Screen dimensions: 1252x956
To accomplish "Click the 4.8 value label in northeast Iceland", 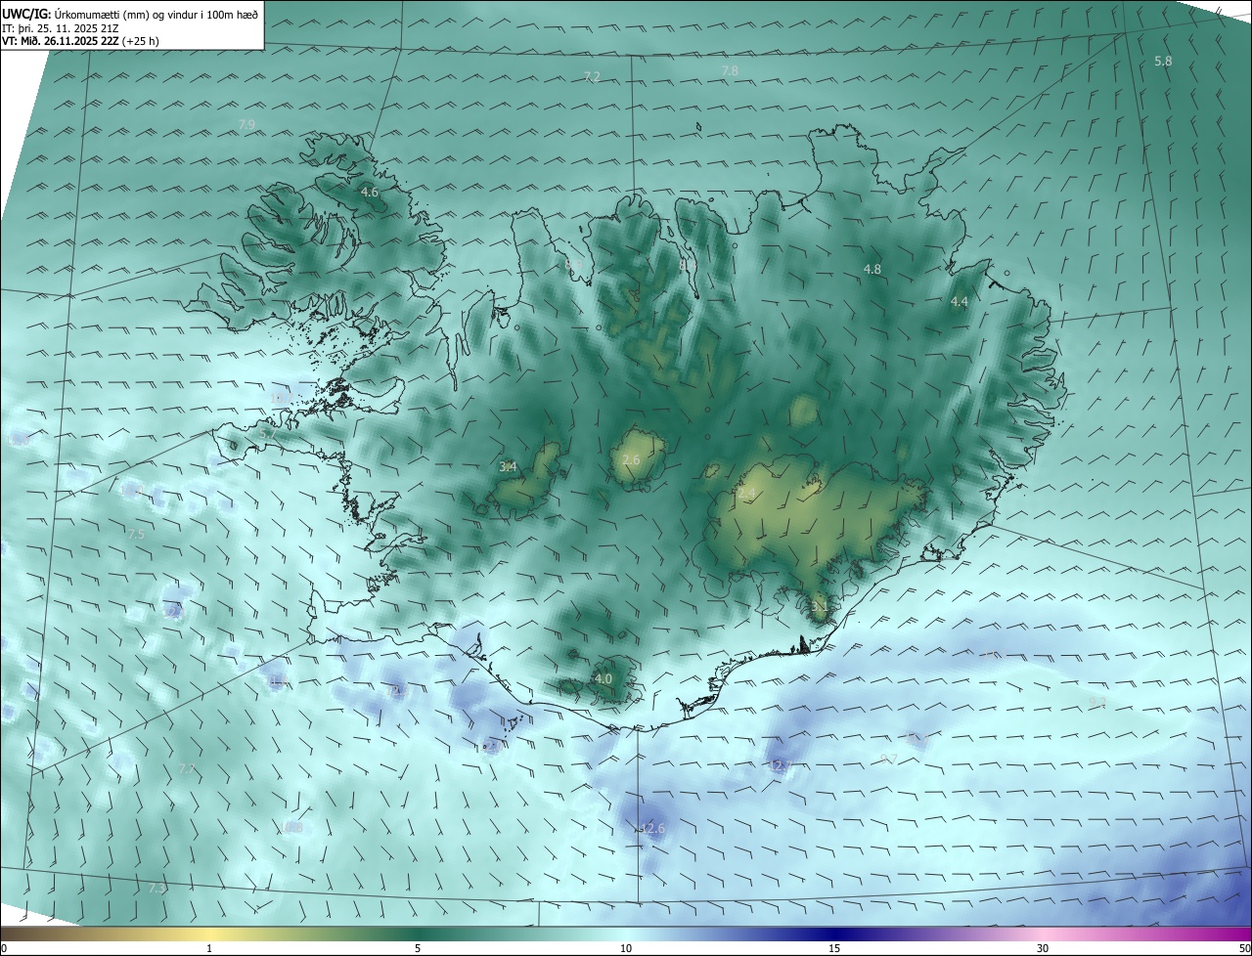I will point(872,269).
